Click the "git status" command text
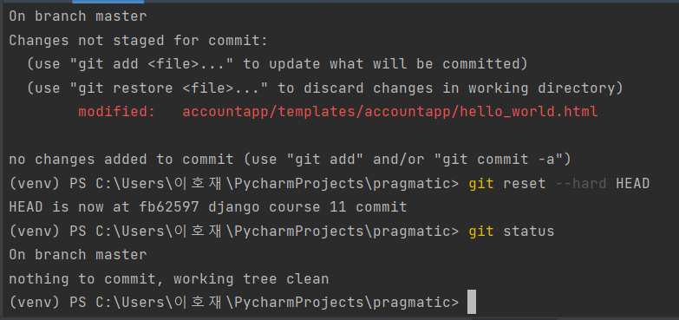 click(512, 232)
